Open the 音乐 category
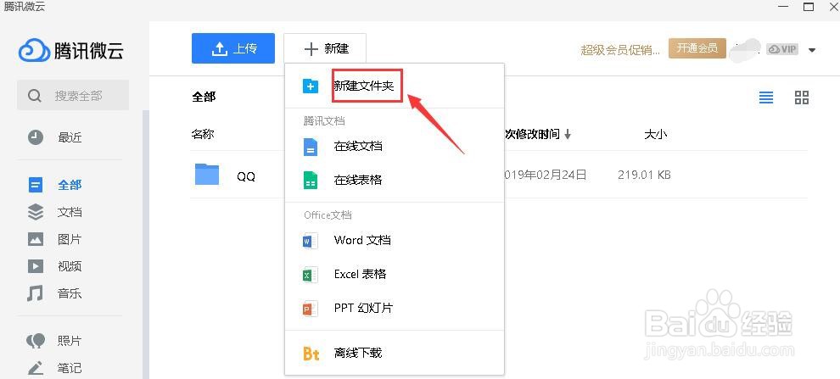This screenshot has height=379, width=840. click(x=70, y=293)
